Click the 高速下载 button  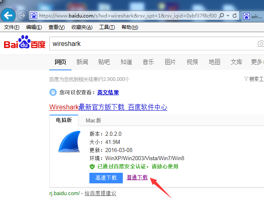coord(106,178)
